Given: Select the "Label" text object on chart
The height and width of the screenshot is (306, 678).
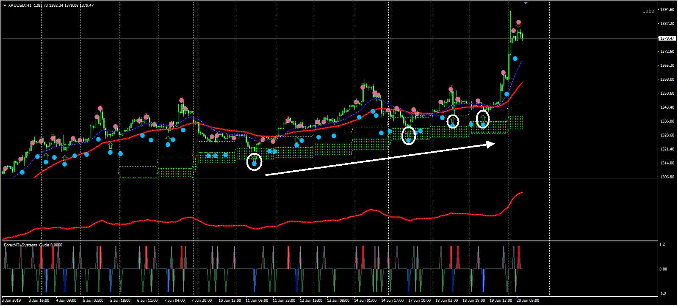Looking at the screenshot, I should [649, 11].
